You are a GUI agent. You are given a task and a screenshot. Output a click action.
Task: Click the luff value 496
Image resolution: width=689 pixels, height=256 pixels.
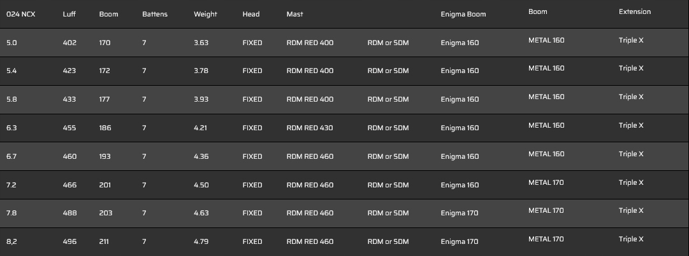[x=69, y=241]
